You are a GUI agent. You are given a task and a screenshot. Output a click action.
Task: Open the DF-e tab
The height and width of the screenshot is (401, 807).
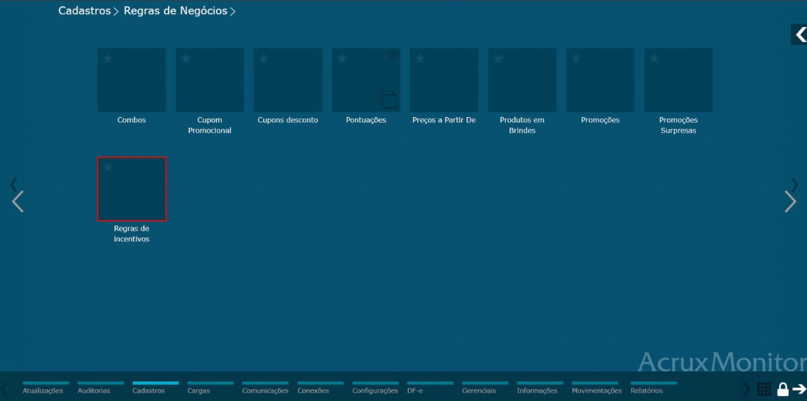[430, 387]
